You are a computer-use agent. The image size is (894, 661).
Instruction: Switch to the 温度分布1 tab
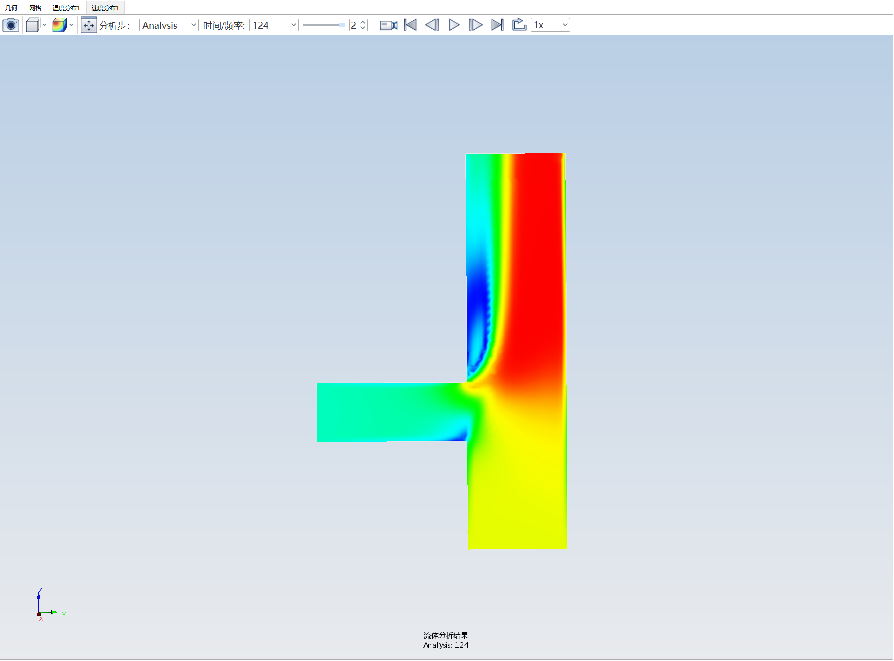point(66,8)
